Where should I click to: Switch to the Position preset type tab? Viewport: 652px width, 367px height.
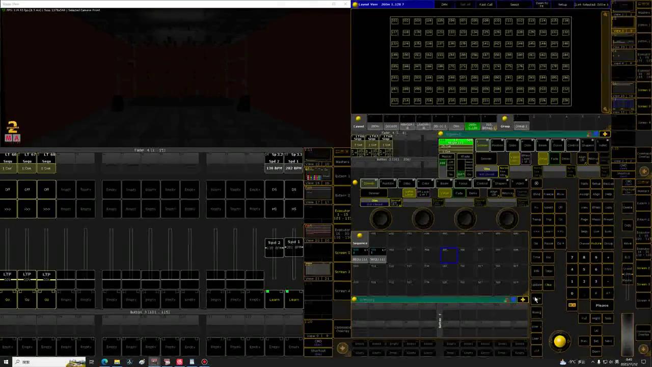388,183
